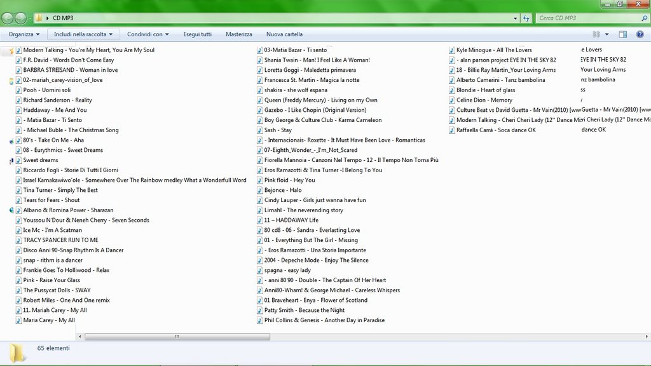Click the file icon of Celine Dion - Memory

[x=452, y=100]
